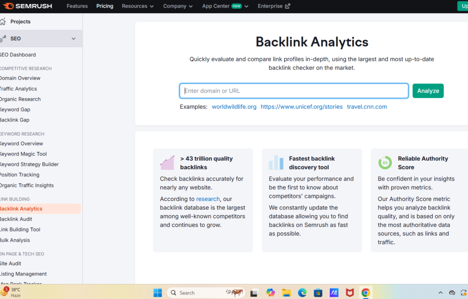The image size is (468, 299).
Task: Click the taskbar Search box
Action: (206, 293)
